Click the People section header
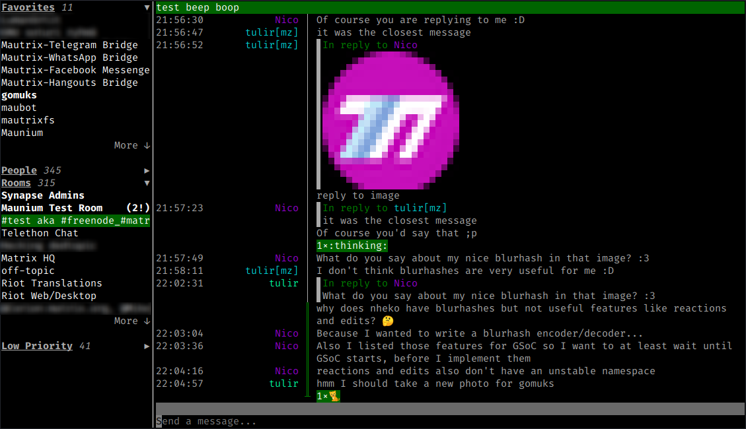746x429 pixels. (19, 170)
